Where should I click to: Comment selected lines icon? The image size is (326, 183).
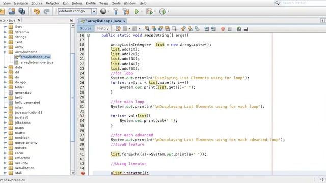tap(239, 29)
